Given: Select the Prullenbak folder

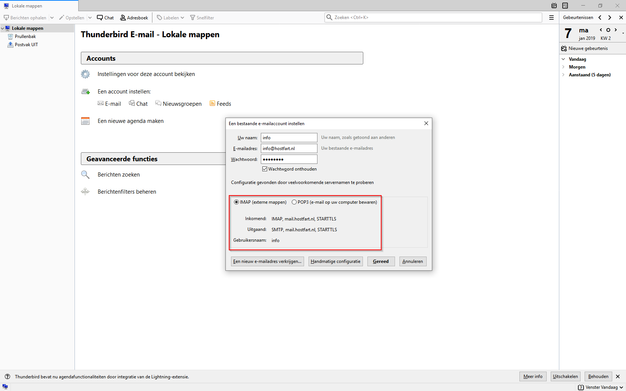Looking at the screenshot, I should [x=25, y=36].
